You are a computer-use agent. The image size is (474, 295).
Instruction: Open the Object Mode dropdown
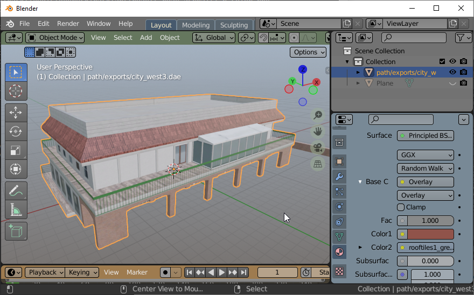tap(55, 38)
